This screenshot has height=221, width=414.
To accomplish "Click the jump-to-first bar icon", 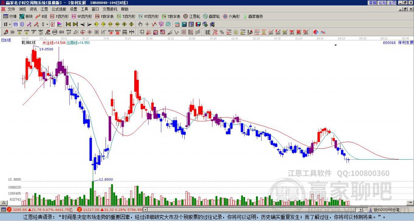I will 68,25.
